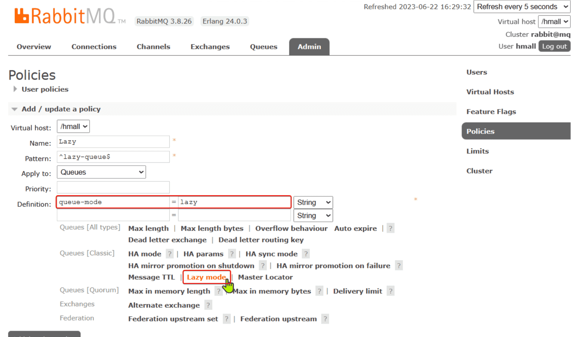The width and height of the screenshot is (571, 337).
Task: Switch to the Queues tab
Action: tap(263, 47)
